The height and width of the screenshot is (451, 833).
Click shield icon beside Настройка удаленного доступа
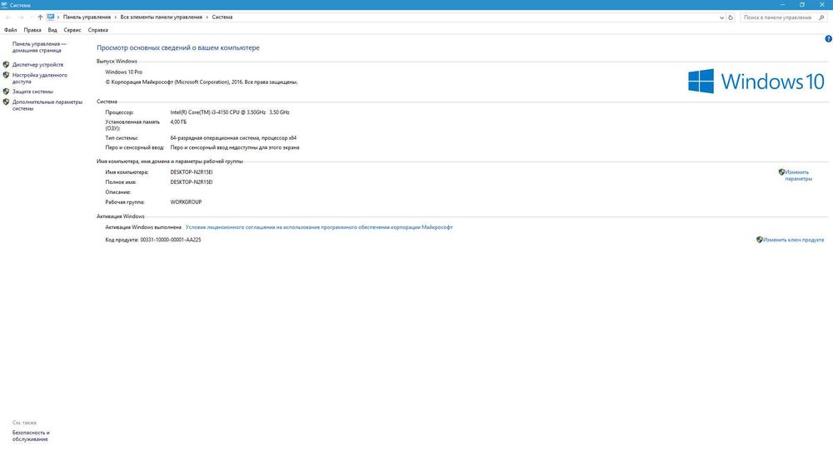[x=6, y=75]
